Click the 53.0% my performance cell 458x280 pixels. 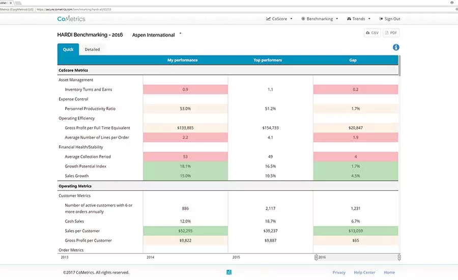point(185,108)
